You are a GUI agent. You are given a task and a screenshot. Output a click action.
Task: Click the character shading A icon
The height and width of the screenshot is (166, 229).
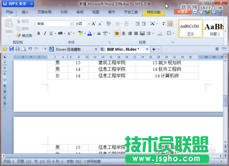pyautogui.click(x=99, y=33)
